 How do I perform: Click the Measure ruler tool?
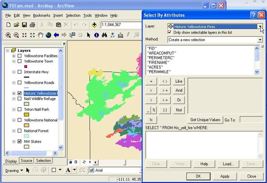coord(120,35)
